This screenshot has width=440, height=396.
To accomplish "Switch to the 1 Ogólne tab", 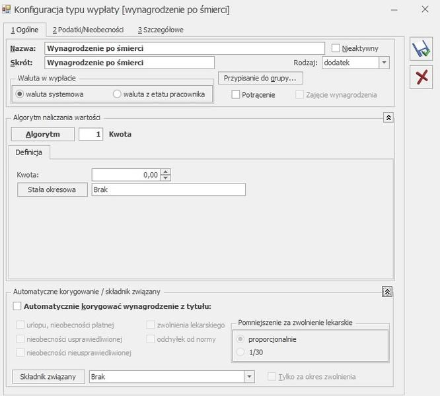I will pos(24,30).
